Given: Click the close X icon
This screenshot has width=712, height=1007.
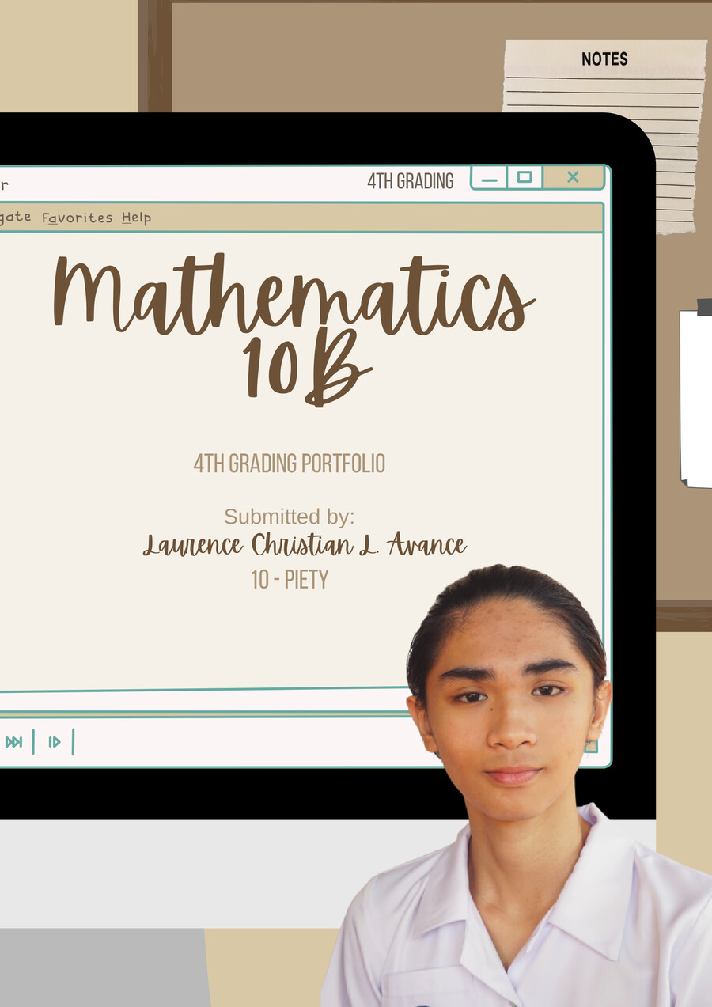Looking at the screenshot, I should pos(571,178).
